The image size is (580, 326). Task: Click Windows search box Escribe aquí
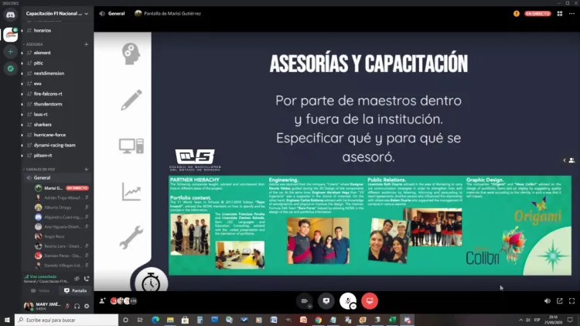click(x=67, y=320)
